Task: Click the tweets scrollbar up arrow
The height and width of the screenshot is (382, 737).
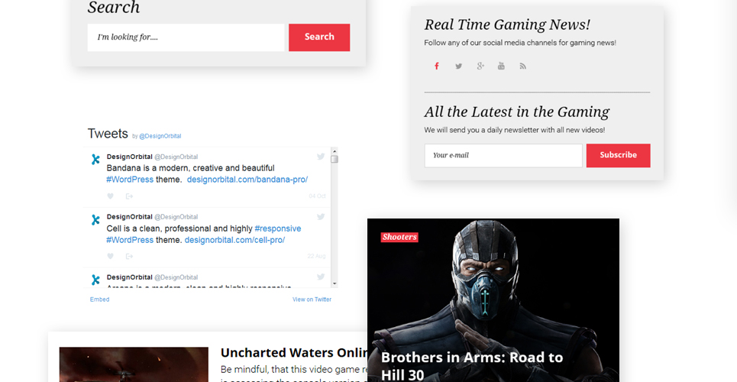Action: (335, 151)
